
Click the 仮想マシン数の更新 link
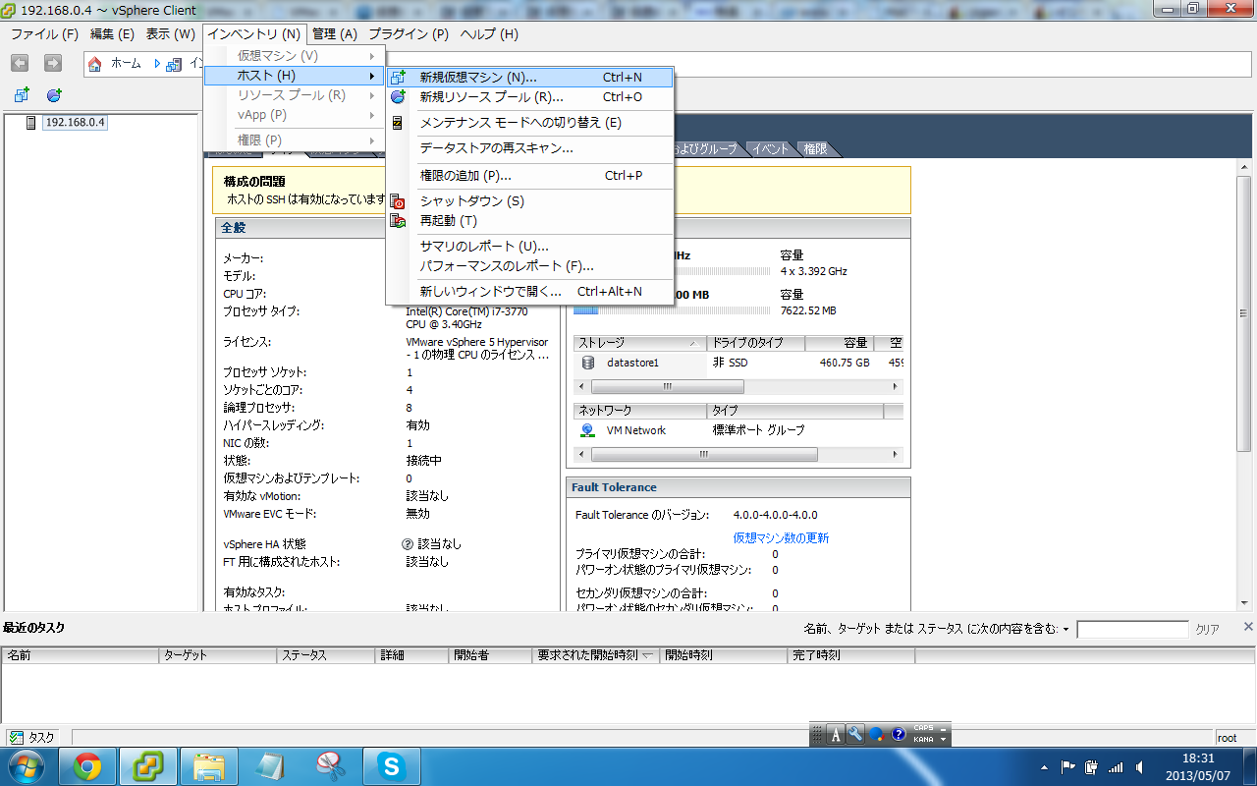tap(781, 538)
